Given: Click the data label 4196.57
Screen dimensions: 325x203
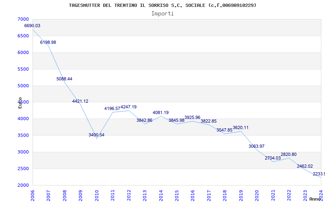Looking at the screenshot, I should [x=113, y=108].
